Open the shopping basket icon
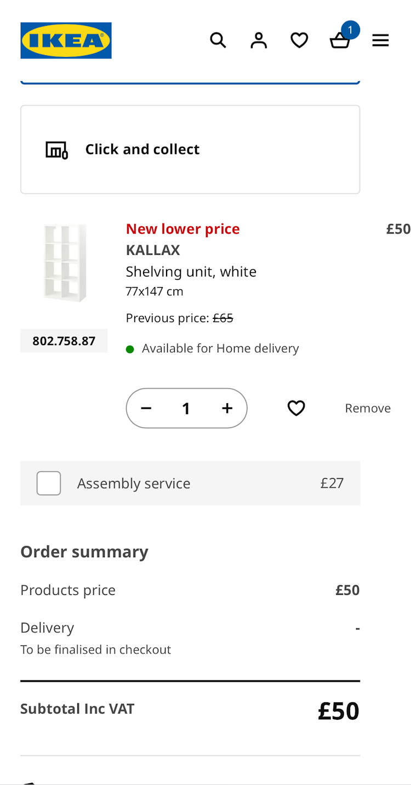411x785 pixels. coord(339,41)
